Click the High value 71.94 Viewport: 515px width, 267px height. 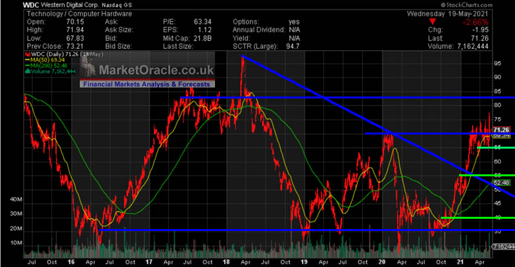click(75, 30)
